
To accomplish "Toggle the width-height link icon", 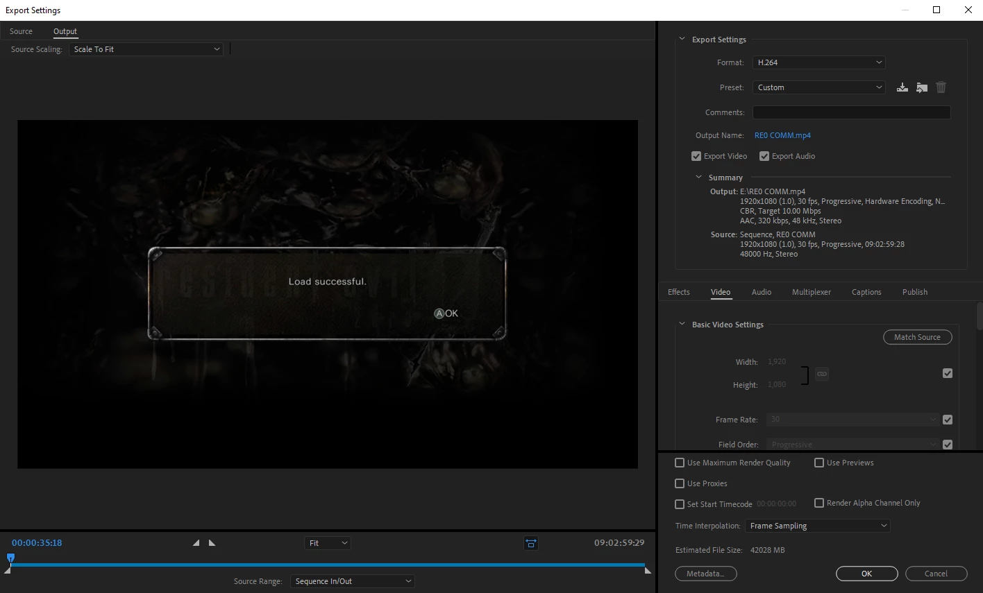I will [822, 374].
